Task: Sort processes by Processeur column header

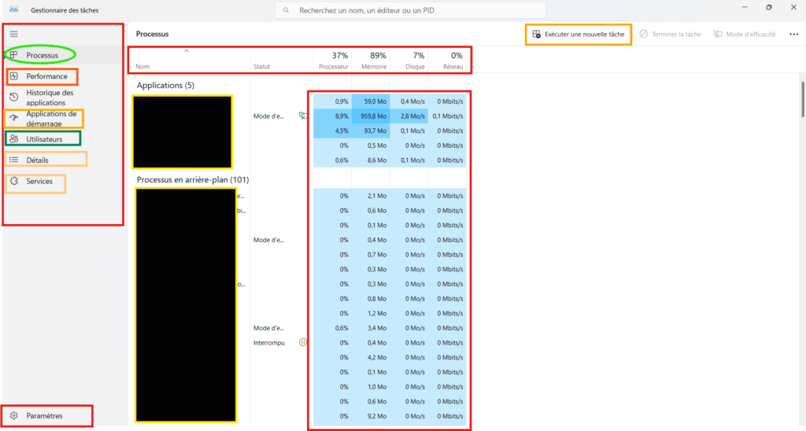Action: click(x=332, y=61)
